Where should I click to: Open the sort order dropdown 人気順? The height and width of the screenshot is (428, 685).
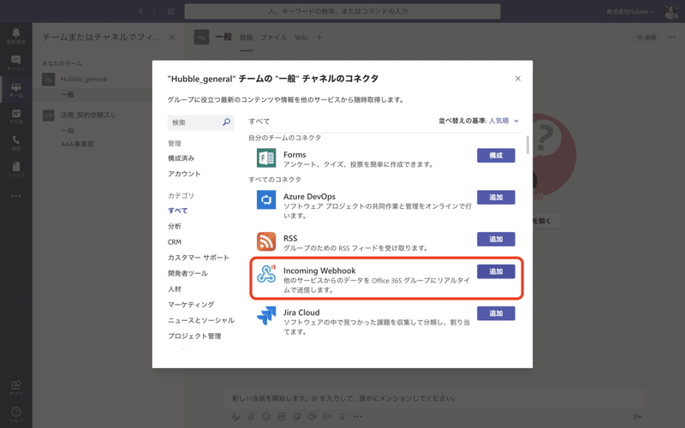pyautogui.click(x=503, y=121)
